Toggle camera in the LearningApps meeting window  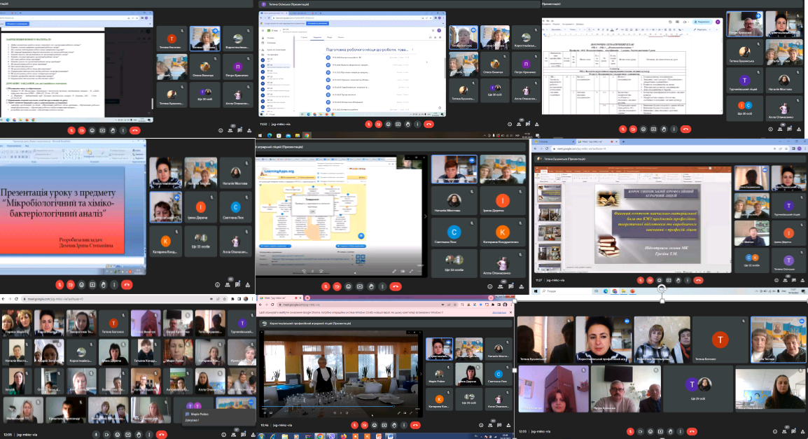tap(337, 286)
